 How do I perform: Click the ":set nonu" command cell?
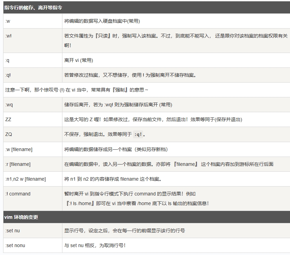click(x=33, y=245)
